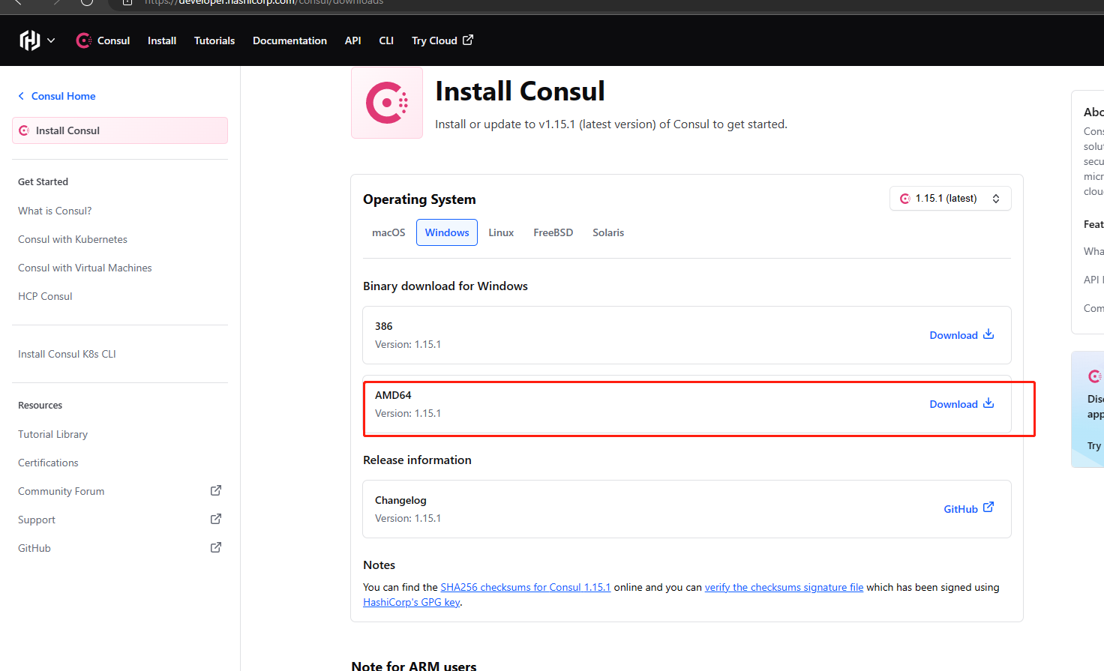Click the Consul icon in the version selector
The width and height of the screenshot is (1104, 671).
pos(905,198)
